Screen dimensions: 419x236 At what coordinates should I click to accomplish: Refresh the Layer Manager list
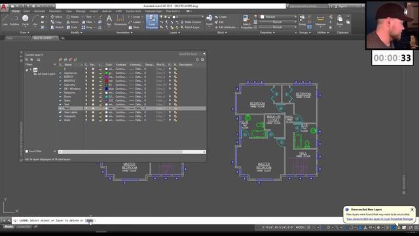click(197, 60)
